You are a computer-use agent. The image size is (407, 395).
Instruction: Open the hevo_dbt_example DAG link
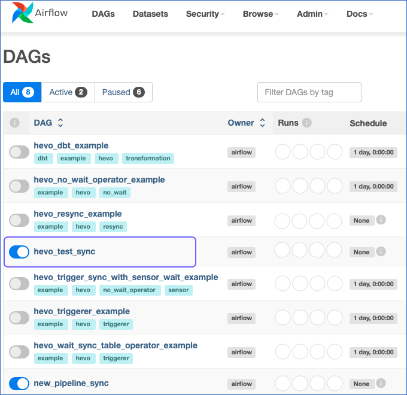click(71, 145)
